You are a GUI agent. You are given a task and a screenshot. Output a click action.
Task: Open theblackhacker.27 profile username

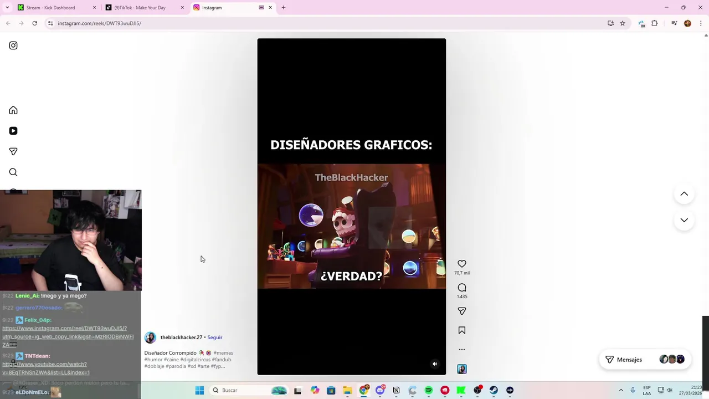coord(181,337)
